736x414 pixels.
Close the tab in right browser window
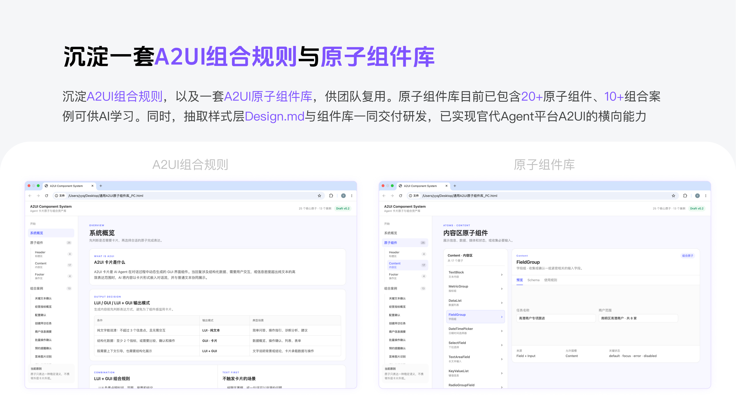tap(446, 186)
